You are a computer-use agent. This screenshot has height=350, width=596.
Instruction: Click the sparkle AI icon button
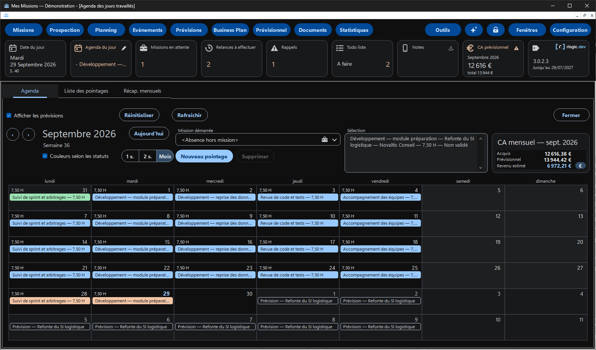click(474, 30)
